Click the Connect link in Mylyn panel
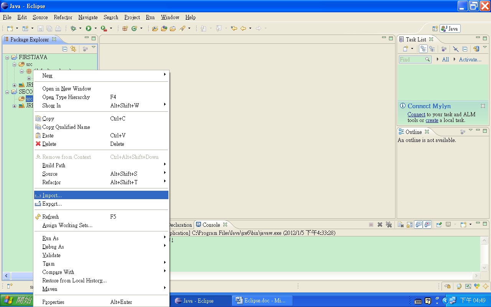Image resolution: width=491 pixels, height=307 pixels. coord(416,114)
